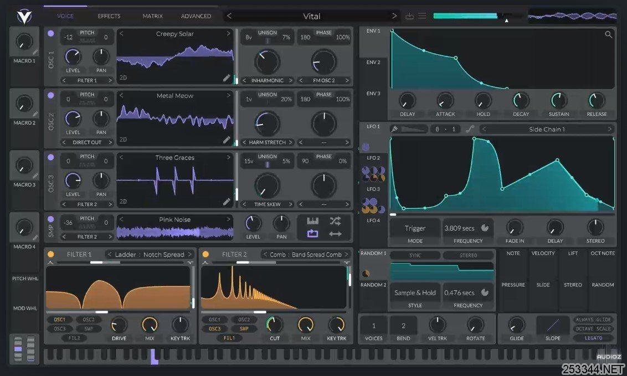The image size is (627, 376).
Task: Click the Vital logo icon
Action: coord(24,17)
